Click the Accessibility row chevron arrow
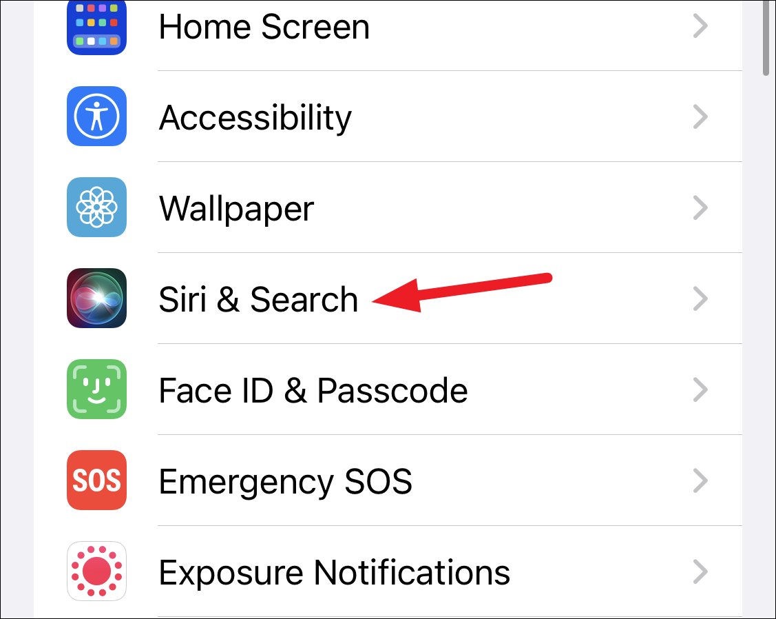The width and height of the screenshot is (776, 619). pos(700,116)
